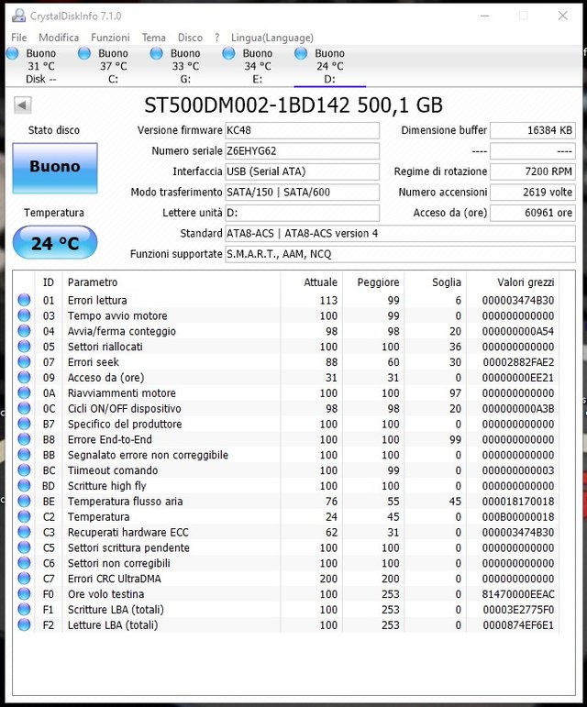Select the Disk -- status orb at 31 °C
Screen dimensions: 587x707
click(13, 53)
